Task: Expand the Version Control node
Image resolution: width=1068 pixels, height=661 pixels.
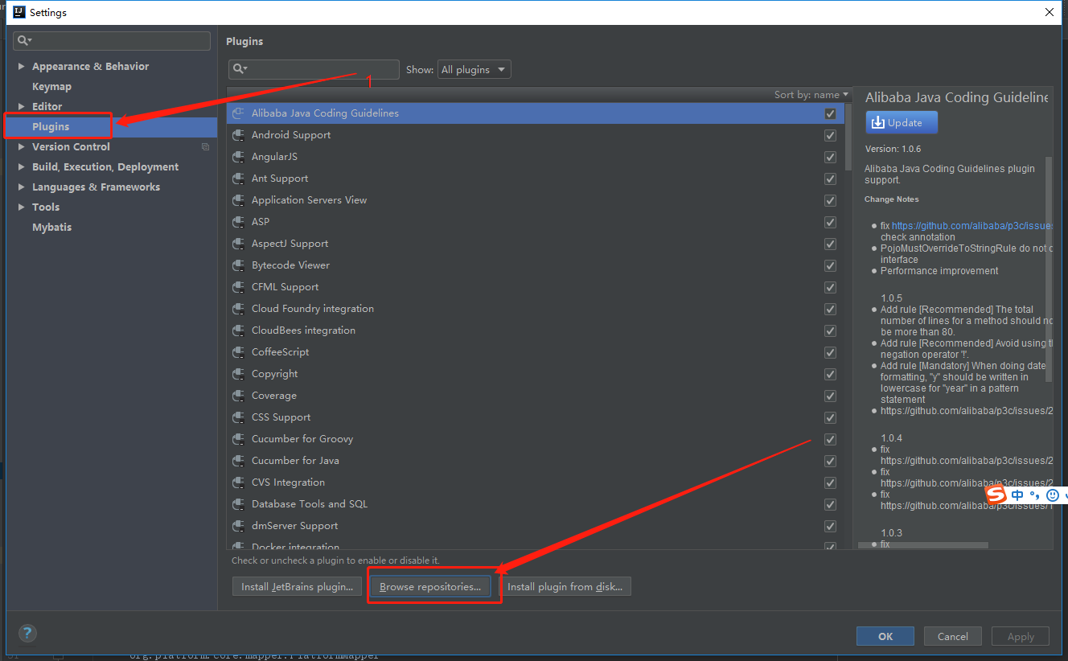Action: (x=21, y=146)
